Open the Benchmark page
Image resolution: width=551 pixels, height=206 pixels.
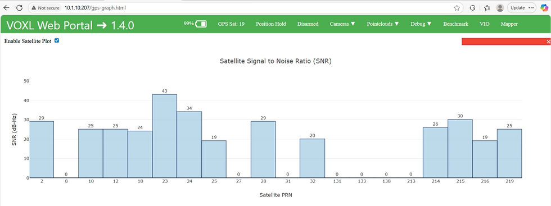point(456,24)
